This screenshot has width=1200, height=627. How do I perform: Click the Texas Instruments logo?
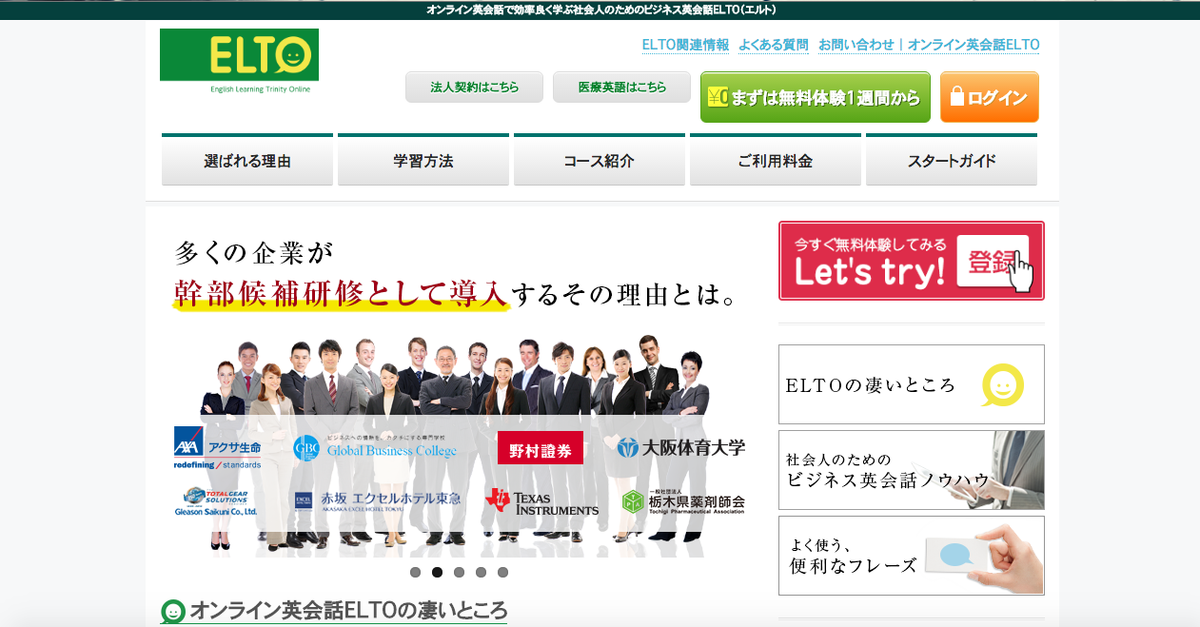[542, 501]
